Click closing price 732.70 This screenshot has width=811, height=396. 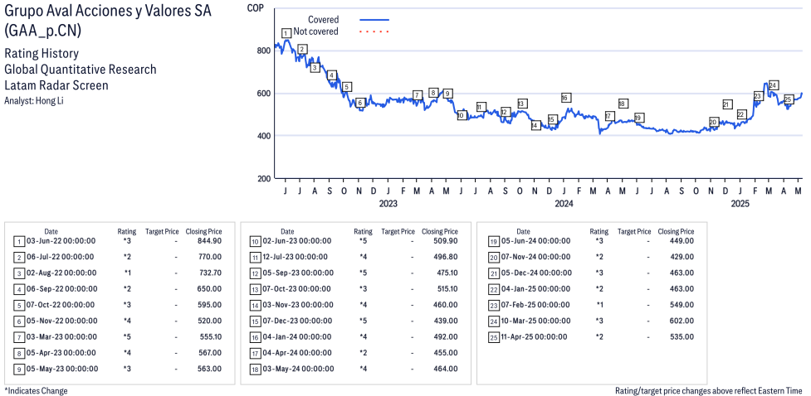210,273
